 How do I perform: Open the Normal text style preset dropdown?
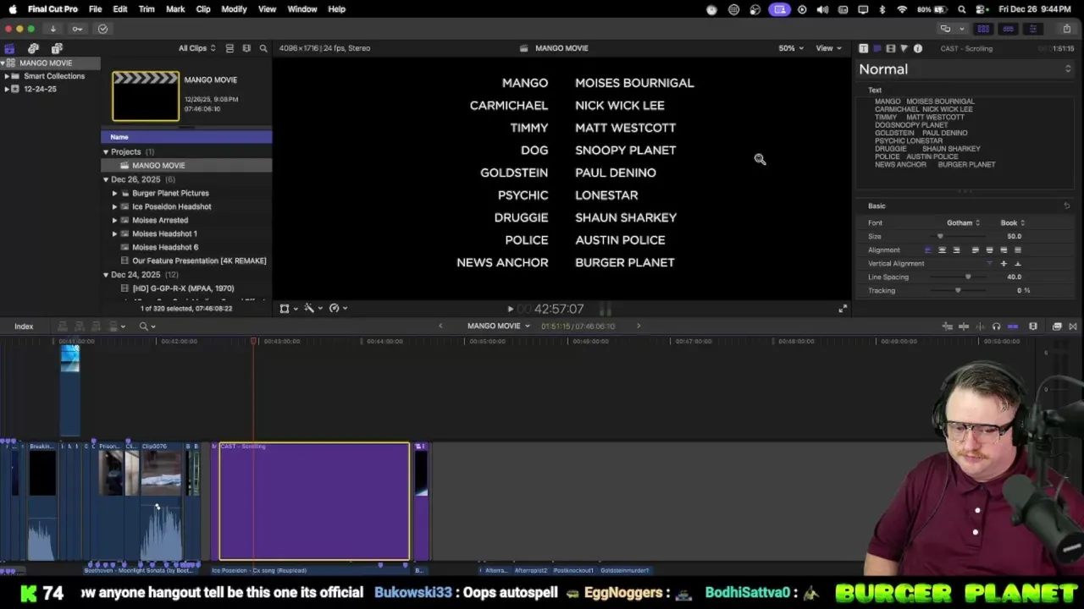pyautogui.click(x=965, y=69)
